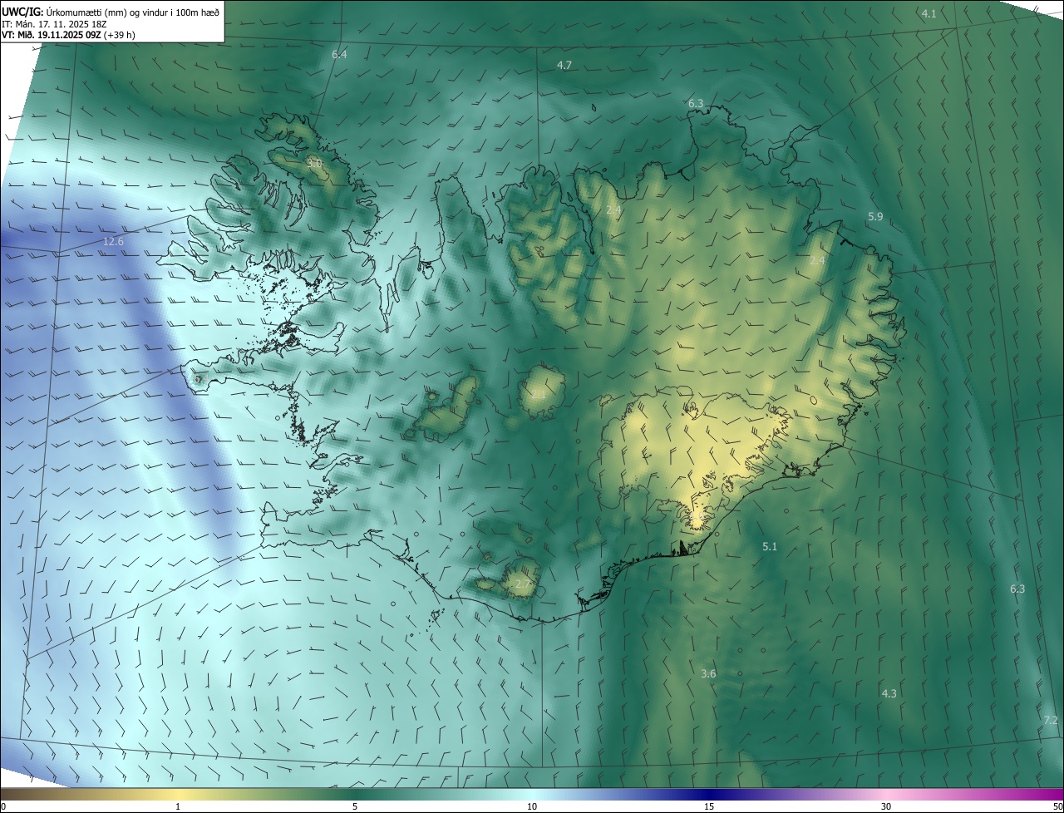Viewport: 1064px width, 813px height.
Task: Select the 2.7 value label on the map
Action: 523,584
